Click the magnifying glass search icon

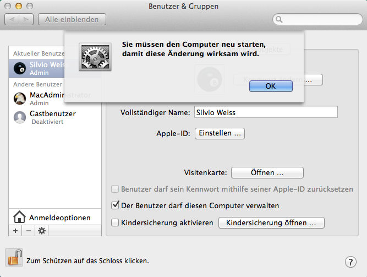click(279, 19)
